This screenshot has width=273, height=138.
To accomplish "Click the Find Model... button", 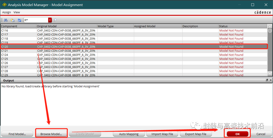I will click(17, 134).
